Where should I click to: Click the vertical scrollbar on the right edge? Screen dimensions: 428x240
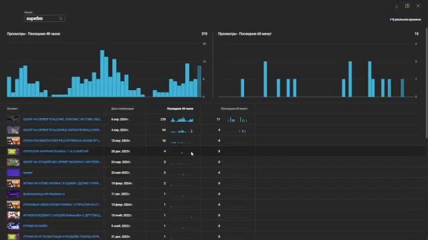426,82
